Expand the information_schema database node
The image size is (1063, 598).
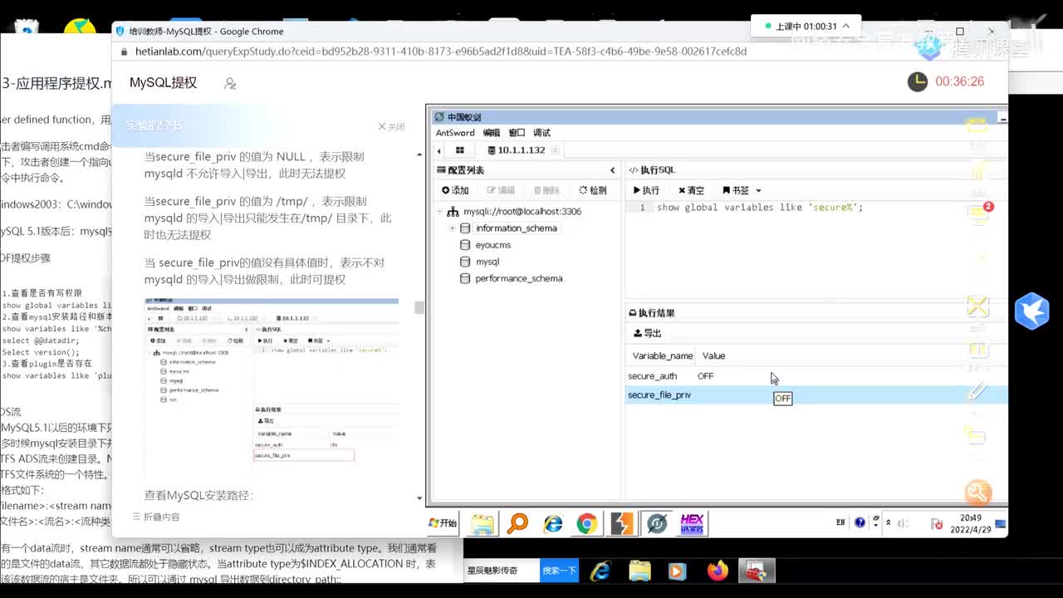[x=452, y=228]
